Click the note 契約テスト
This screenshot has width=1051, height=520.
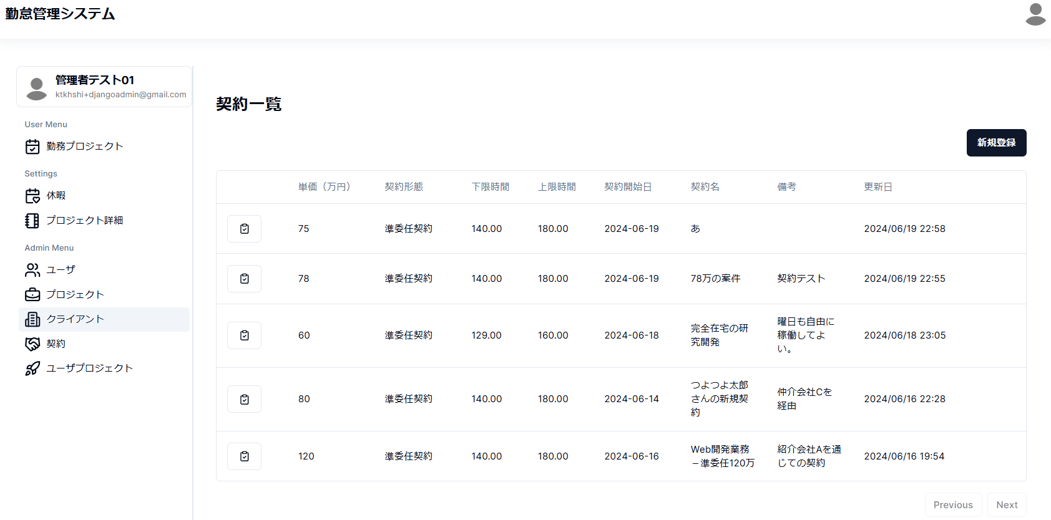coord(801,279)
